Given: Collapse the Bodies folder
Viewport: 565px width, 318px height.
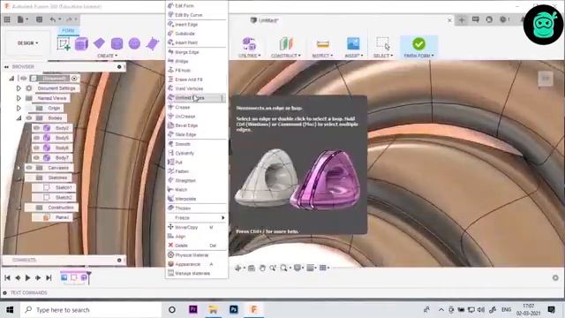Looking at the screenshot, I should point(19,117).
